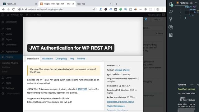The height and width of the screenshot is (112, 199).
Task: Click the site info icon in address bar
Action: [19, 9]
